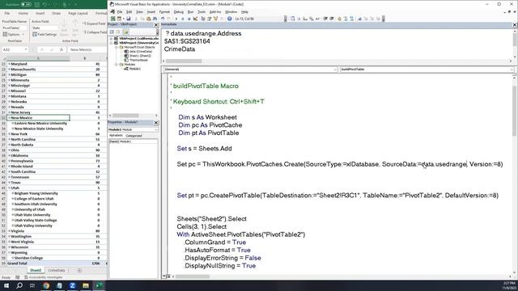
Task: Click the blue Help question mark icon
Action: [x=229, y=19]
